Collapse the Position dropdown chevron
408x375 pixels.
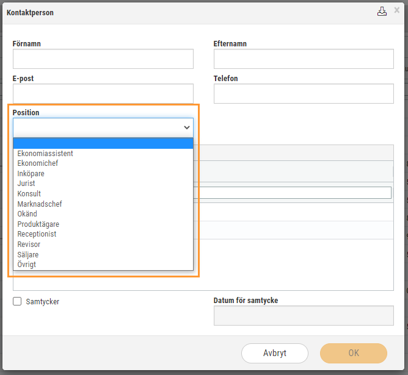click(x=186, y=127)
